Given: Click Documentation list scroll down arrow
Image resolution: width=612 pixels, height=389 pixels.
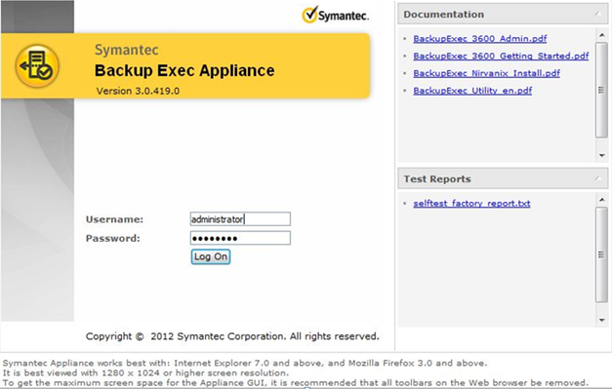Looking at the screenshot, I should pyautogui.click(x=601, y=155).
